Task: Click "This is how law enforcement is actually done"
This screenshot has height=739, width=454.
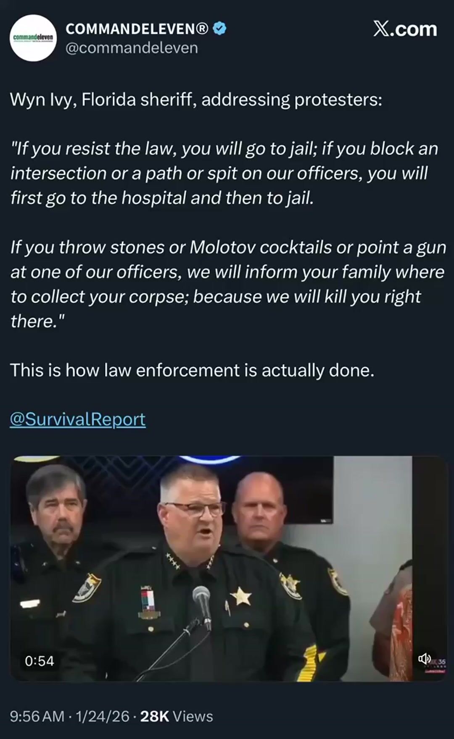Action: click(x=192, y=370)
